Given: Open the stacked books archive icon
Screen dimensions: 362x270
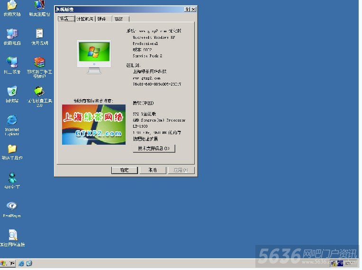Looking at the screenshot, I should click(39, 67).
